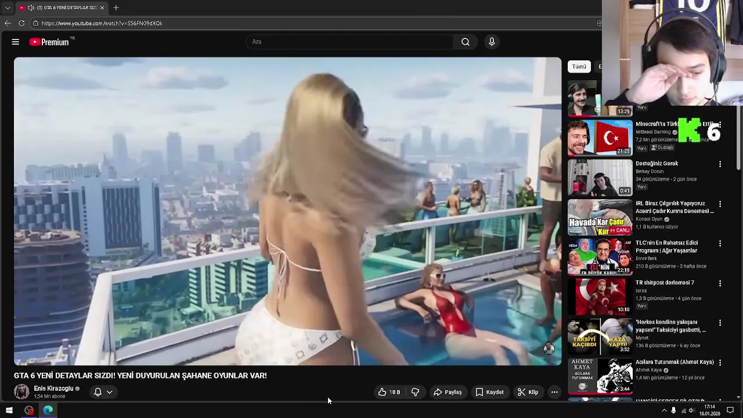
Task: Open options for TLC'nin video
Action: tap(720, 243)
